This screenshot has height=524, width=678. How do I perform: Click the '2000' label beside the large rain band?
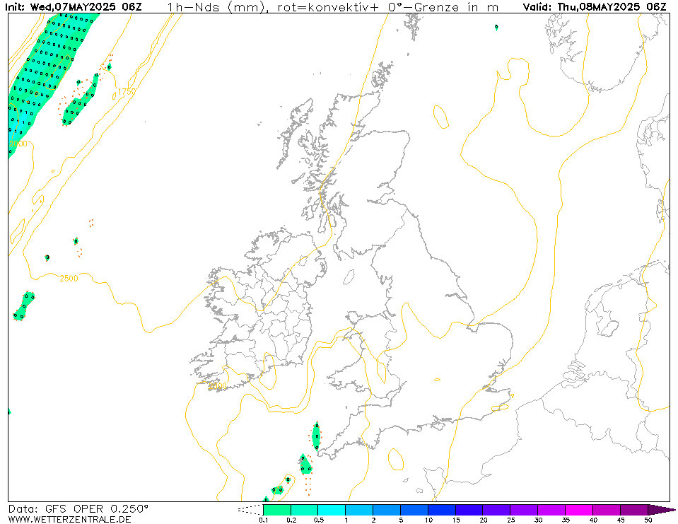tap(18, 144)
